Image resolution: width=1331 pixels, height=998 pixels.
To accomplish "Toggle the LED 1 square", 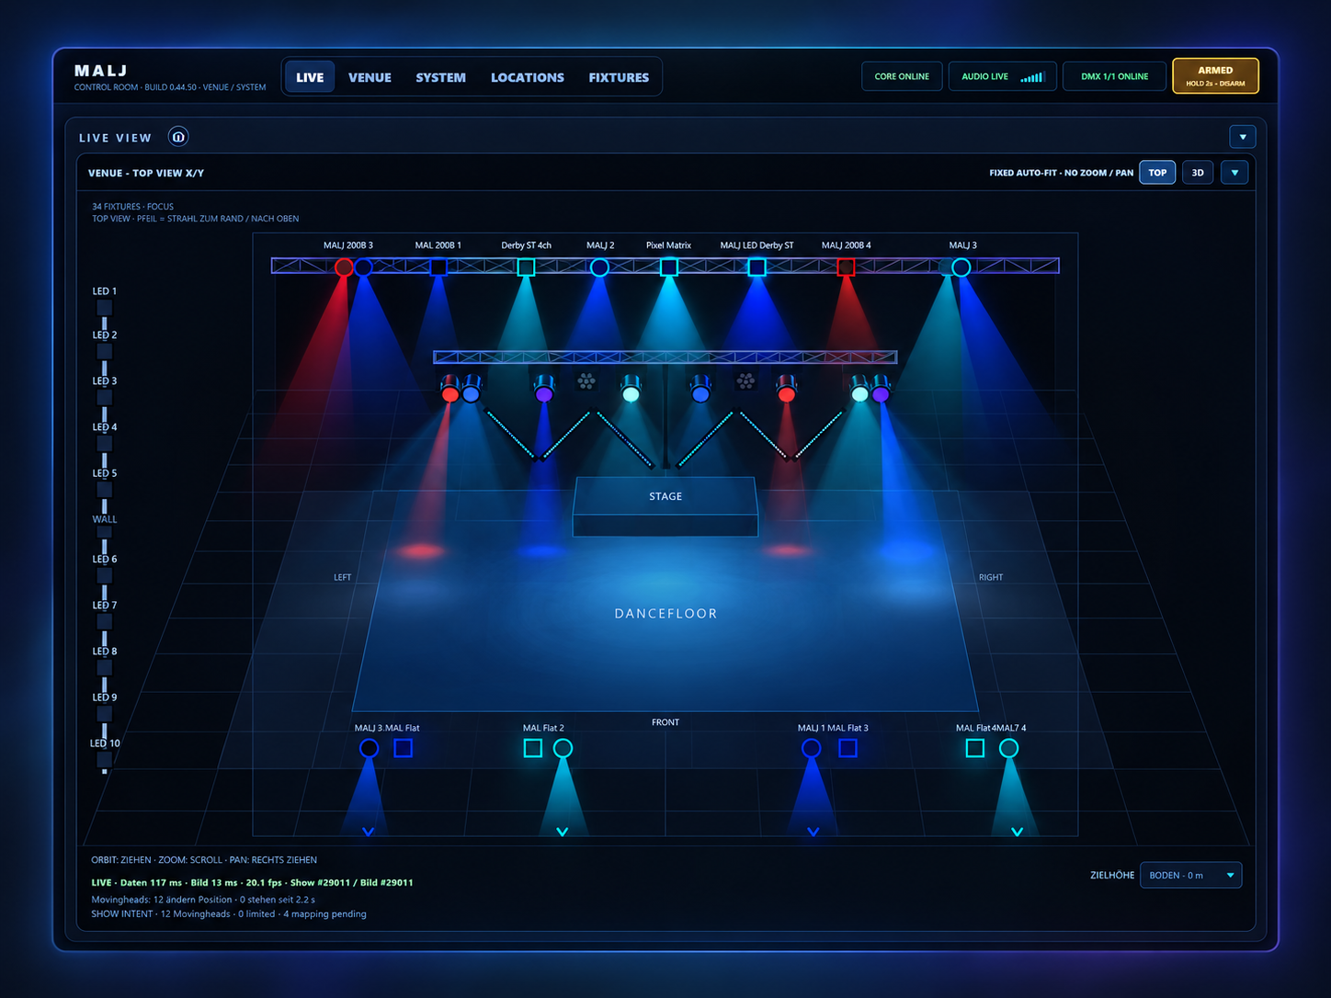I will pyautogui.click(x=104, y=308).
